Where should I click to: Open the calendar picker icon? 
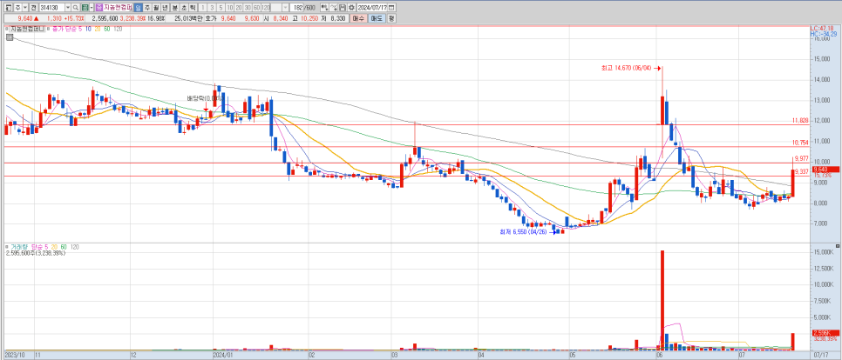(x=391, y=8)
